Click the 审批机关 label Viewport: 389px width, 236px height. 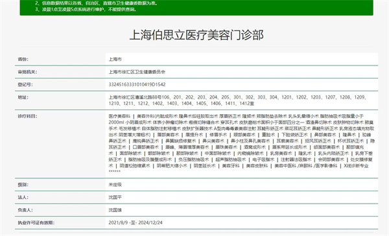click(27, 72)
